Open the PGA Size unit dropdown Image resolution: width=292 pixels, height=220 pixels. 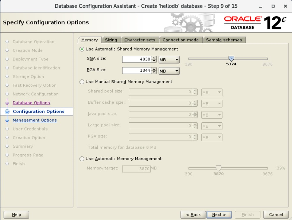tap(169, 71)
